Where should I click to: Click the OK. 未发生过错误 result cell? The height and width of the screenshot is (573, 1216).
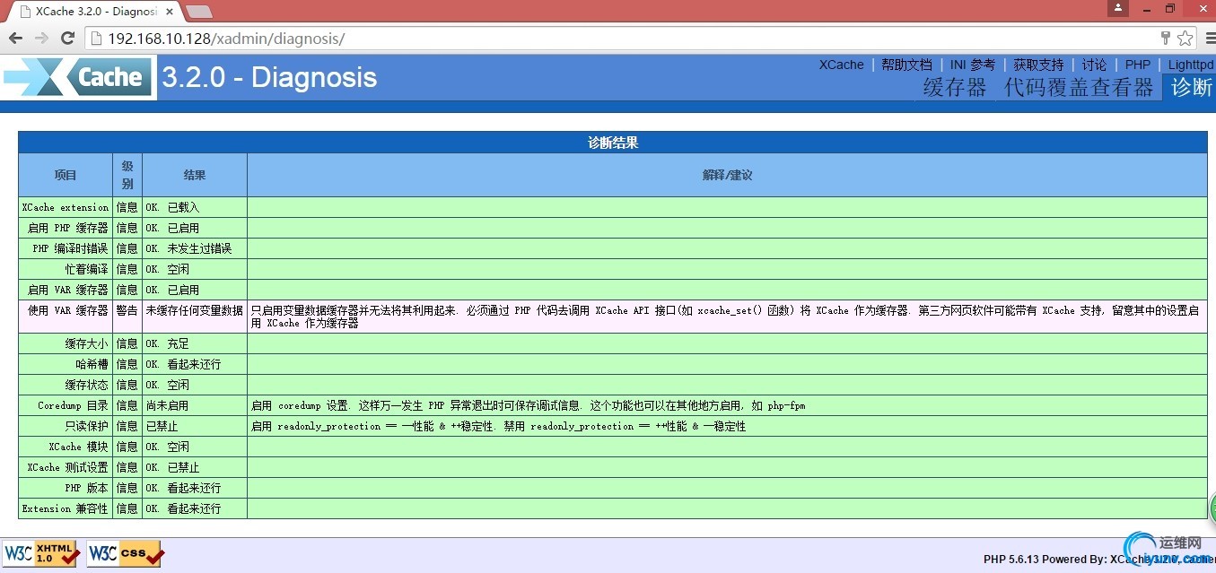pos(195,248)
